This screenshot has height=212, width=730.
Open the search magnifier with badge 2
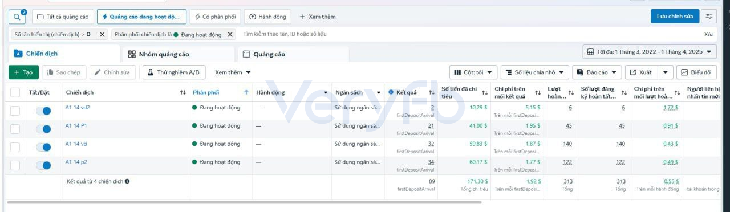click(17, 17)
